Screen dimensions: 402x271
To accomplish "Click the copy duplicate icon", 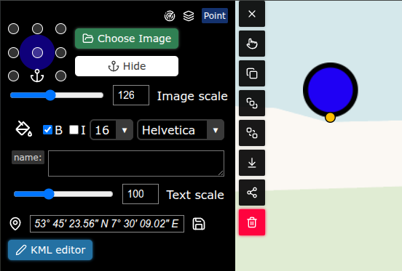I will pos(252,73).
